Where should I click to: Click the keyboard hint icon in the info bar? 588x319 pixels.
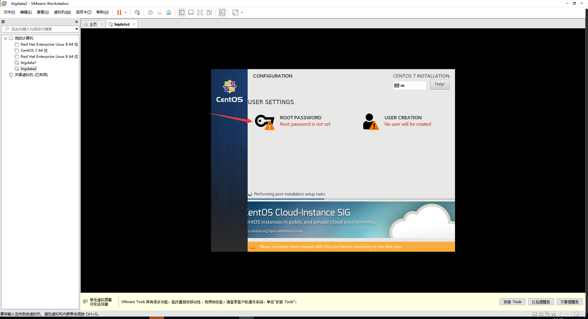pos(85,301)
